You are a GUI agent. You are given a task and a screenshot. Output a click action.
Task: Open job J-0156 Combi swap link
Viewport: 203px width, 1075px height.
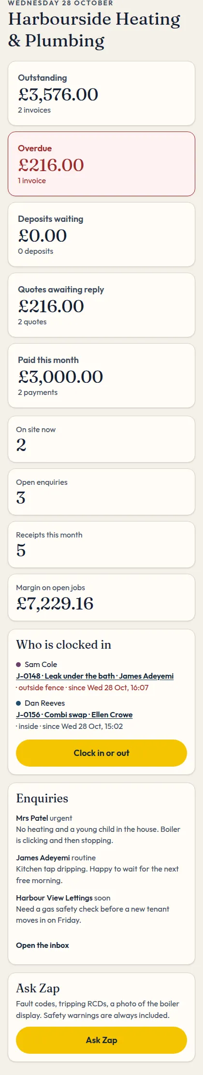(x=74, y=714)
